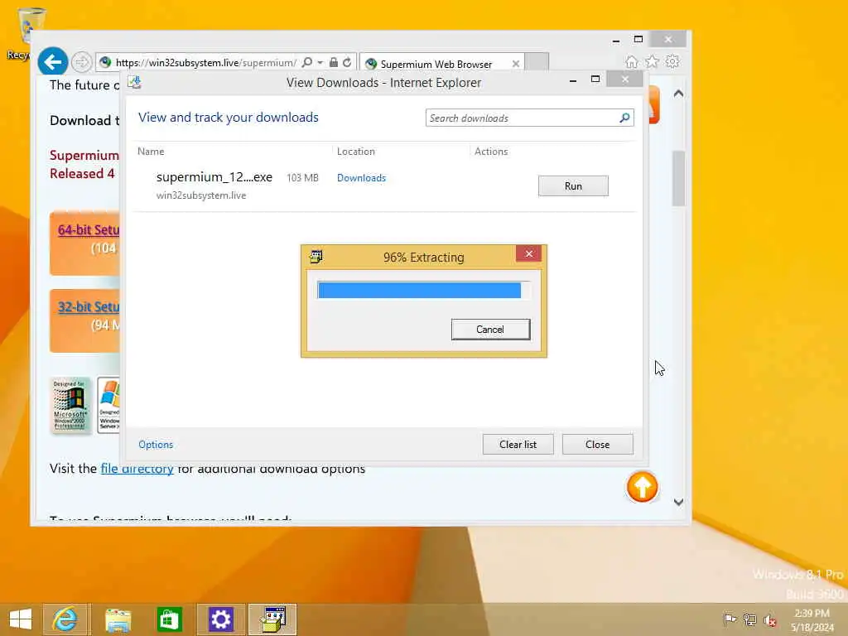848x636 pixels.
Task: Click the magnifier in Search downloads box
Action: [x=624, y=118]
